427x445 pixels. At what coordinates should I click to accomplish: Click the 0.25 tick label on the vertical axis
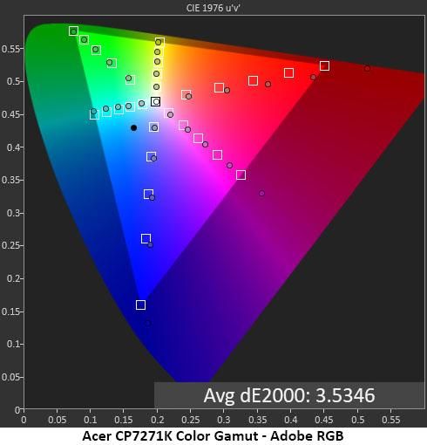[11, 245]
